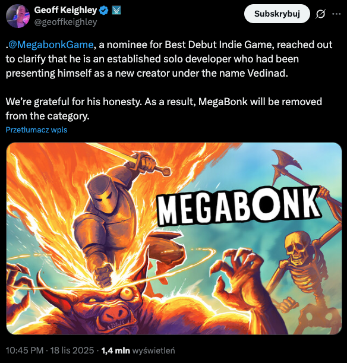
Task: Click the paragraph beginning "We're grateful for his honesty"
Action: (x=163, y=109)
